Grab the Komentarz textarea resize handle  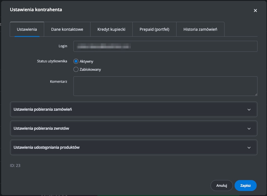point(256,94)
